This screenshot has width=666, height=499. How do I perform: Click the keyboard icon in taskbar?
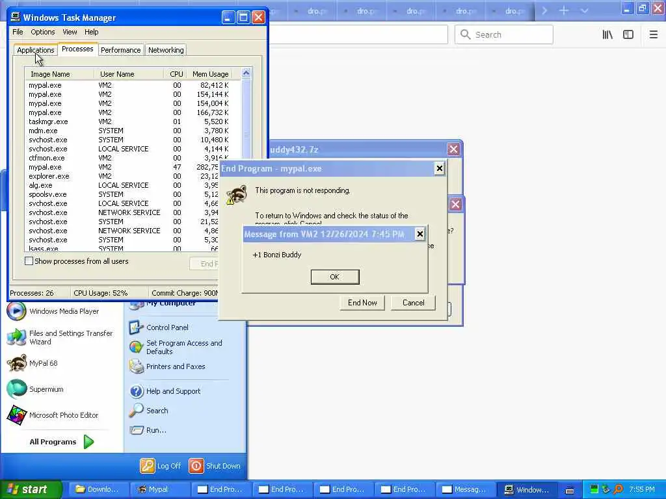[x=570, y=490]
